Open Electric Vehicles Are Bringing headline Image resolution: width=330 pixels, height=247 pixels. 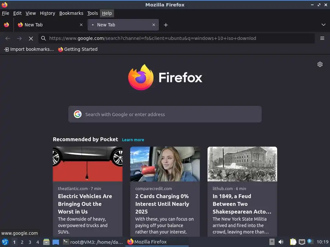pyautogui.click(x=85, y=204)
